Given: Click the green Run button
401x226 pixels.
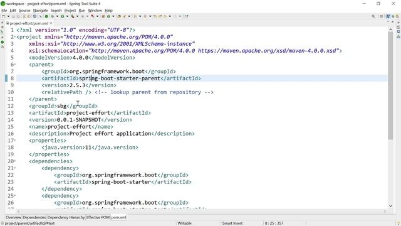Looking at the screenshot, I should click(x=62, y=16).
